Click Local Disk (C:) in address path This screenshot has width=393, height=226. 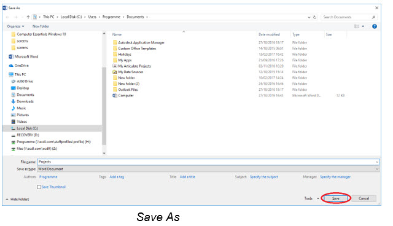point(71,17)
